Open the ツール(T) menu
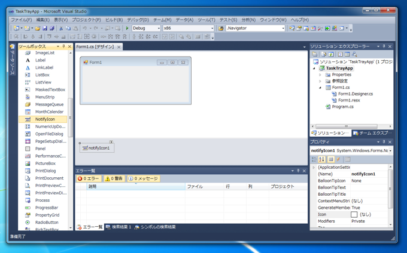This screenshot has height=253, width=407. coord(206,20)
